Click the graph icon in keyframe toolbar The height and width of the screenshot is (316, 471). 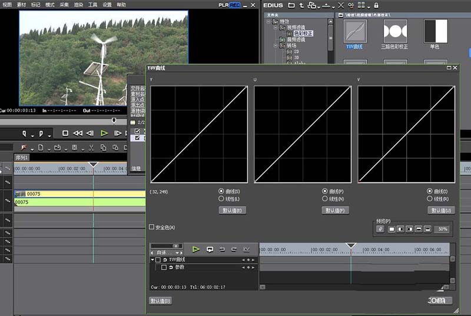click(x=247, y=250)
